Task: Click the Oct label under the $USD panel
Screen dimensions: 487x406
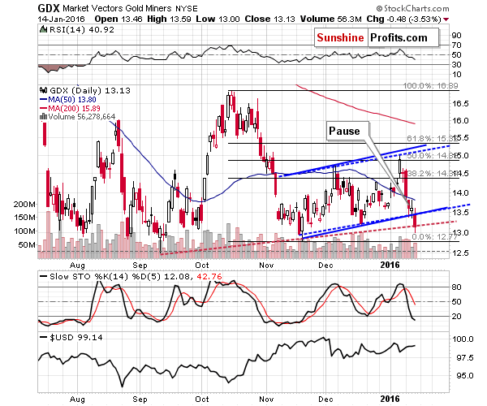Action: [x=202, y=400]
